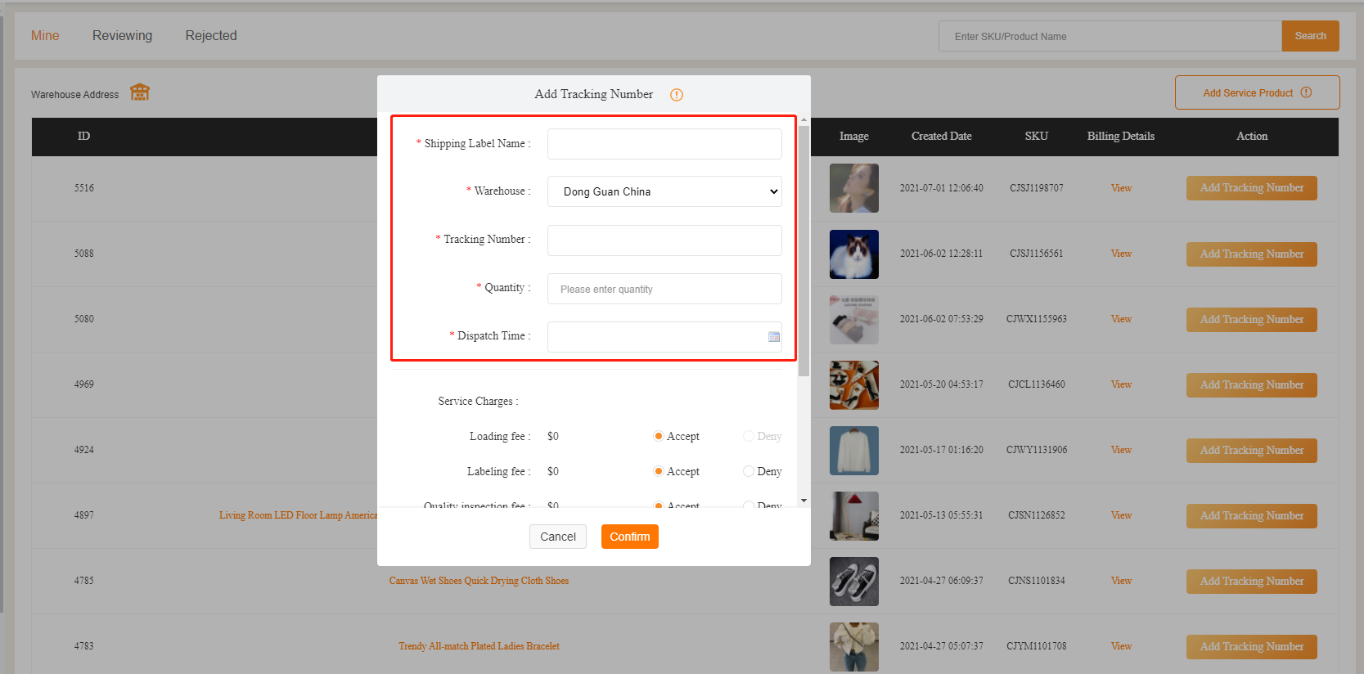Click the cat product thumbnail image

click(x=853, y=254)
